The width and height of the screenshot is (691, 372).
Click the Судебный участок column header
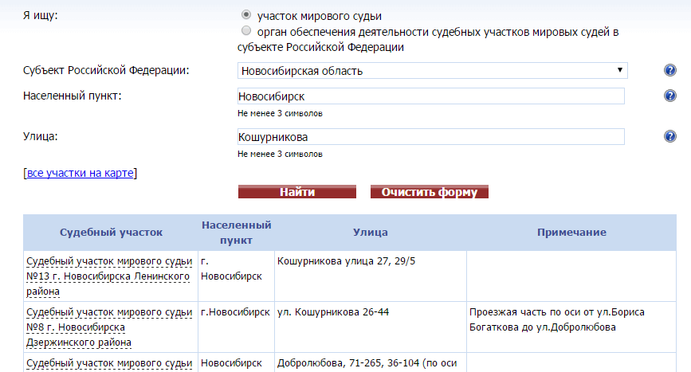(x=111, y=233)
